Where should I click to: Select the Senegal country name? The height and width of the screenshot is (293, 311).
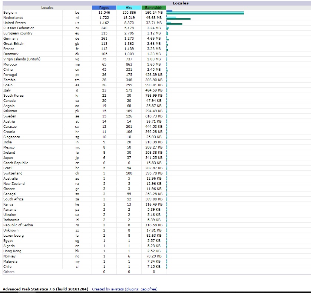tap(10, 194)
